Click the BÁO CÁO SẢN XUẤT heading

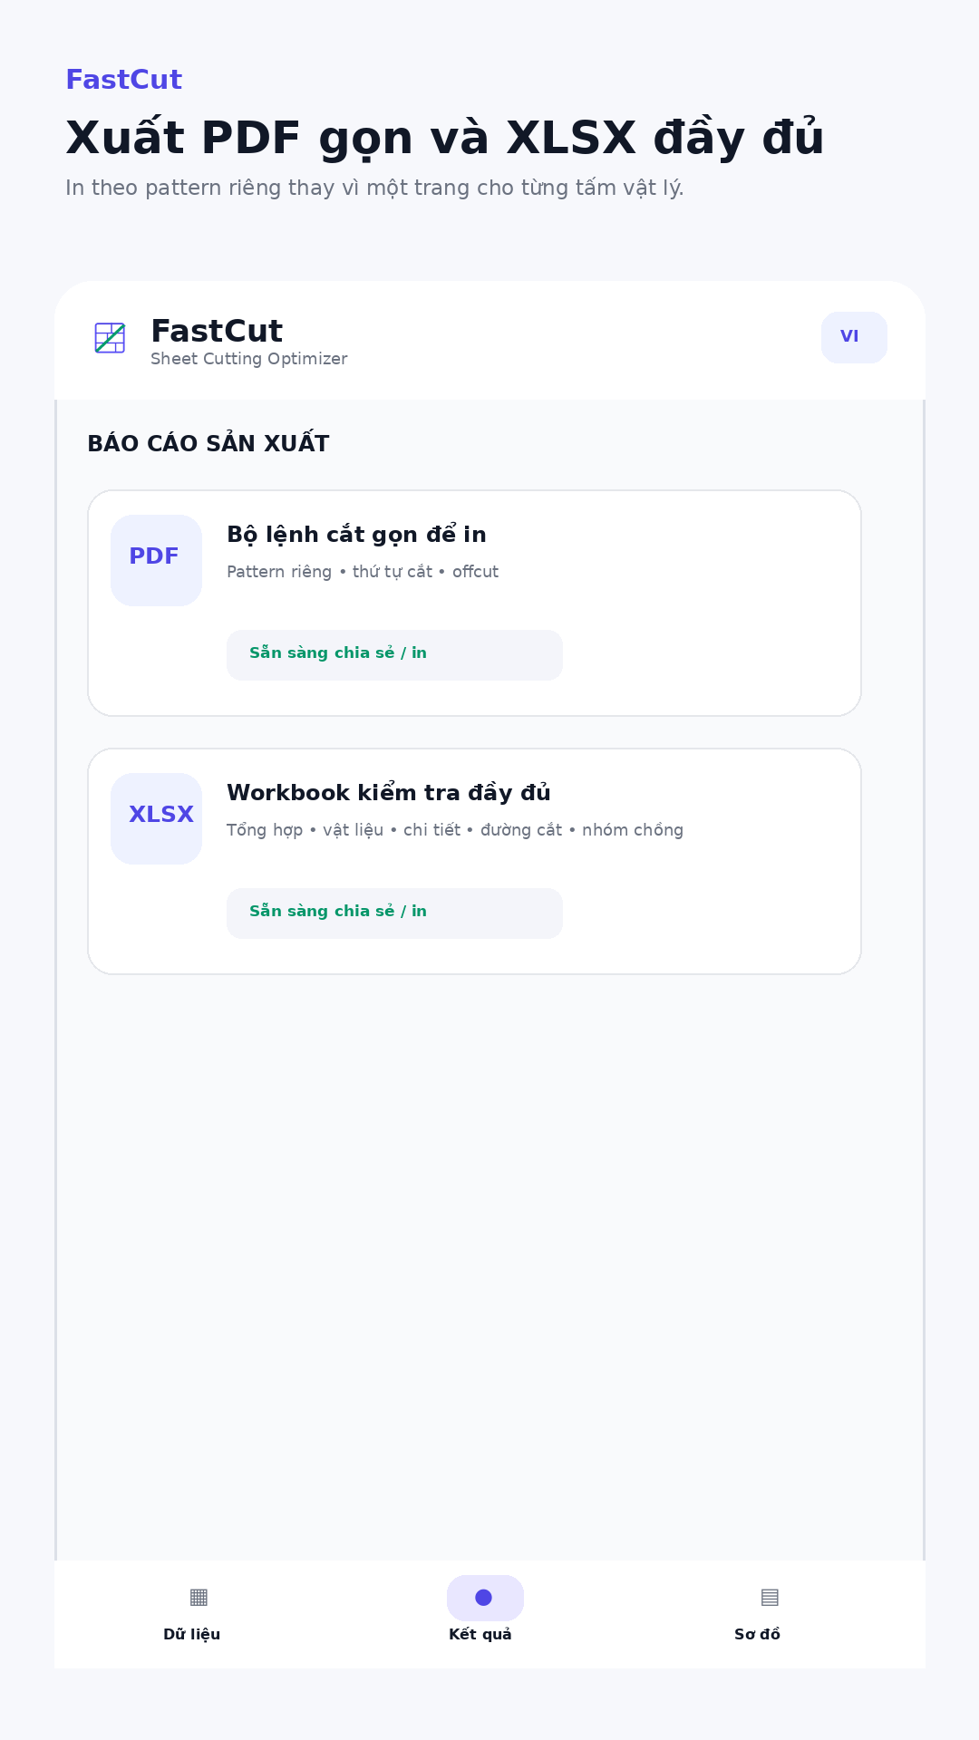point(208,443)
